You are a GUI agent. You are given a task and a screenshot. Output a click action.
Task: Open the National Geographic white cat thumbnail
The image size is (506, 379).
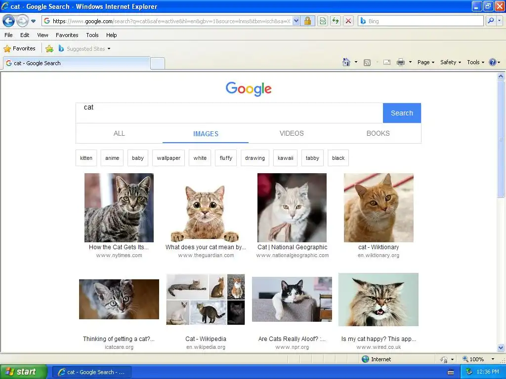click(x=292, y=208)
